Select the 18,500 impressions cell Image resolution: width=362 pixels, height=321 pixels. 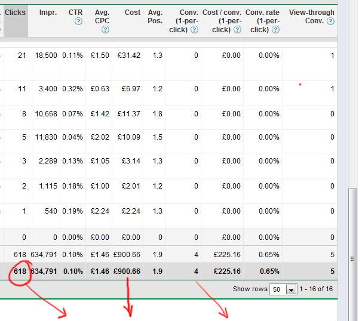(46, 55)
